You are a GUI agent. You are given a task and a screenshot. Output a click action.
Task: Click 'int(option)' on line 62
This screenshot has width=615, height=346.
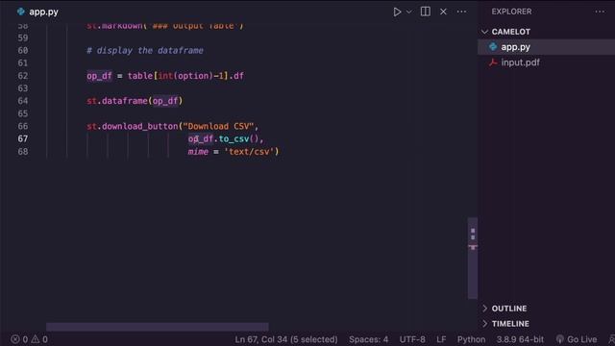(x=185, y=76)
